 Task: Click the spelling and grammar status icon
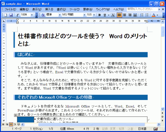[x=156, y=129]
